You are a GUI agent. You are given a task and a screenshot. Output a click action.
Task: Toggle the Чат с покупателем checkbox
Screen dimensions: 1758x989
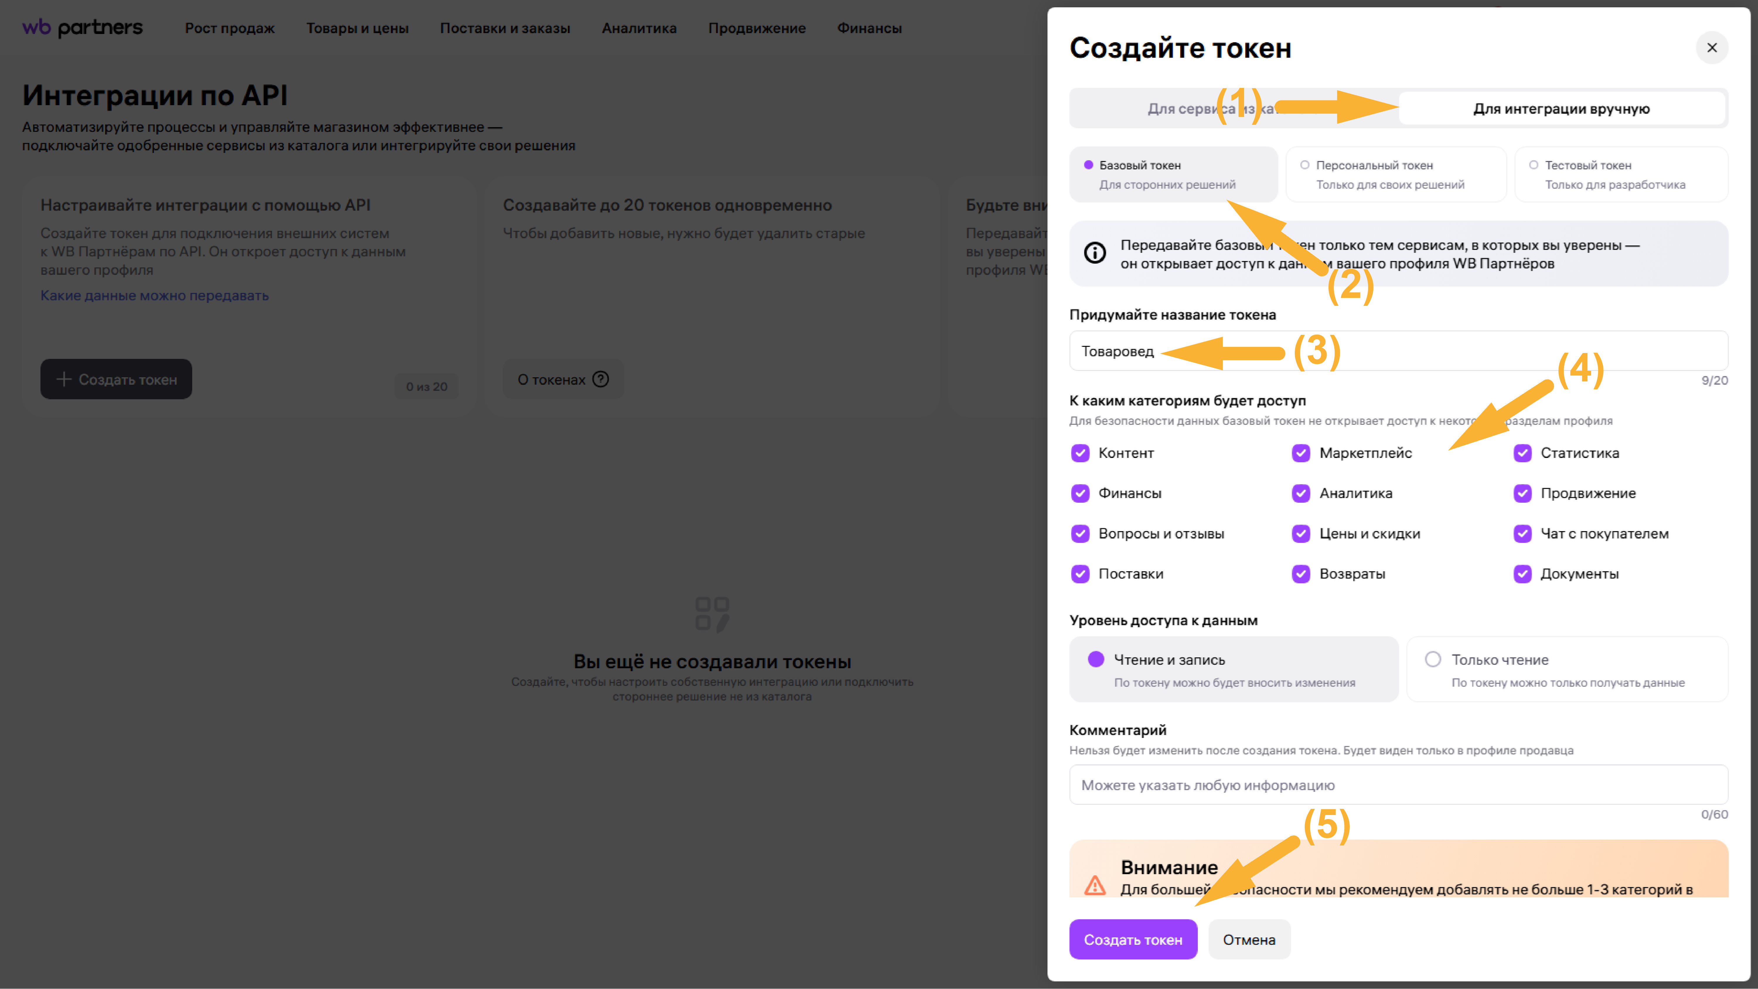coord(1522,534)
